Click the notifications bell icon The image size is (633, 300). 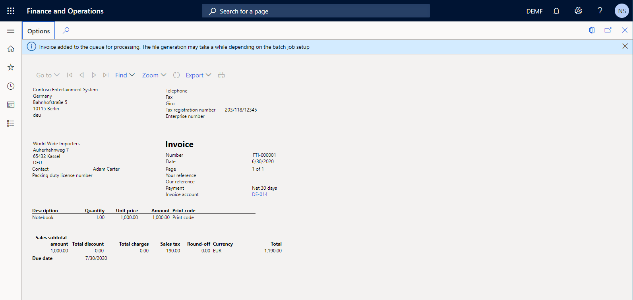click(x=556, y=11)
